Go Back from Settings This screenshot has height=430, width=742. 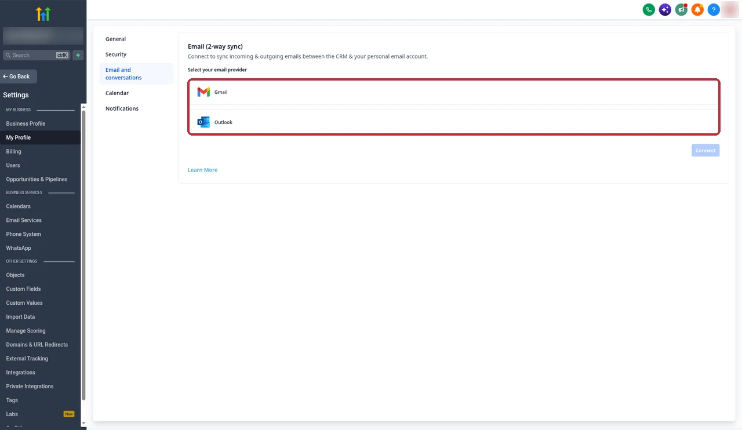click(19, 76)
